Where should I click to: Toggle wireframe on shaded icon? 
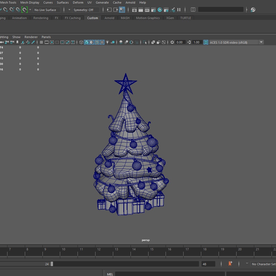tap(97, 42)
